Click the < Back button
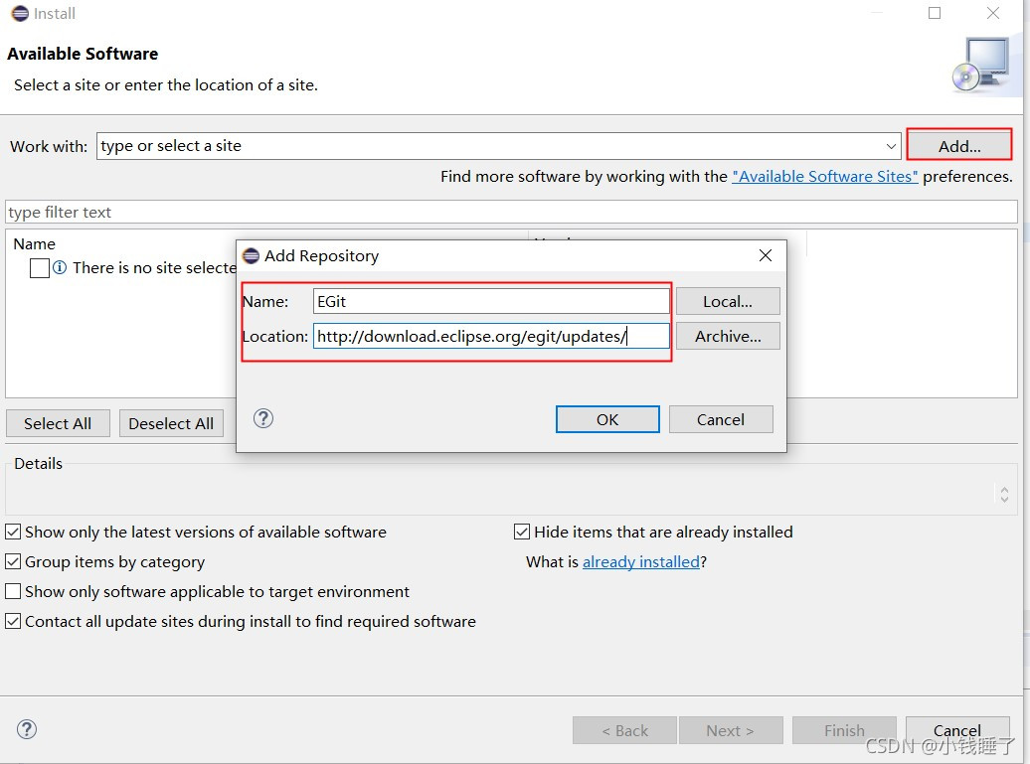The height and width of the screenshot is (764, 1030). [624, 730]
